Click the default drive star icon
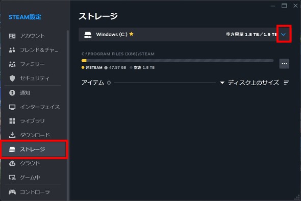 pyautogui.click(x=131, y=34)
